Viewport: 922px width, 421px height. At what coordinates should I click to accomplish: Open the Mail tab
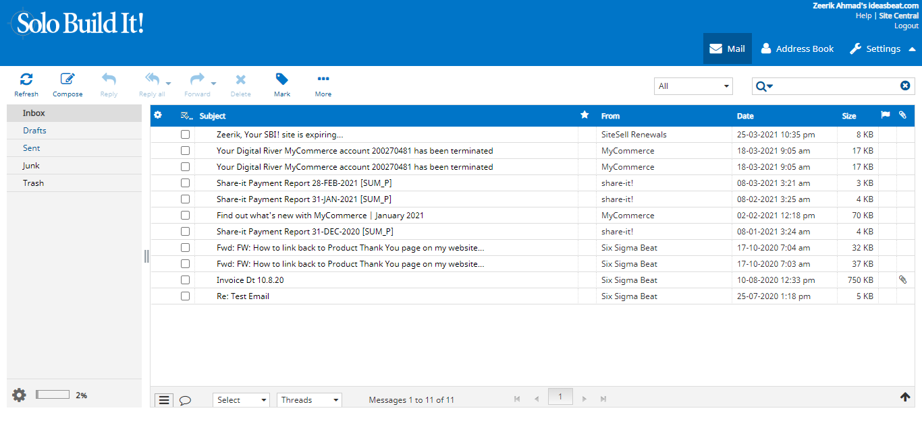(x=728, y=48)
